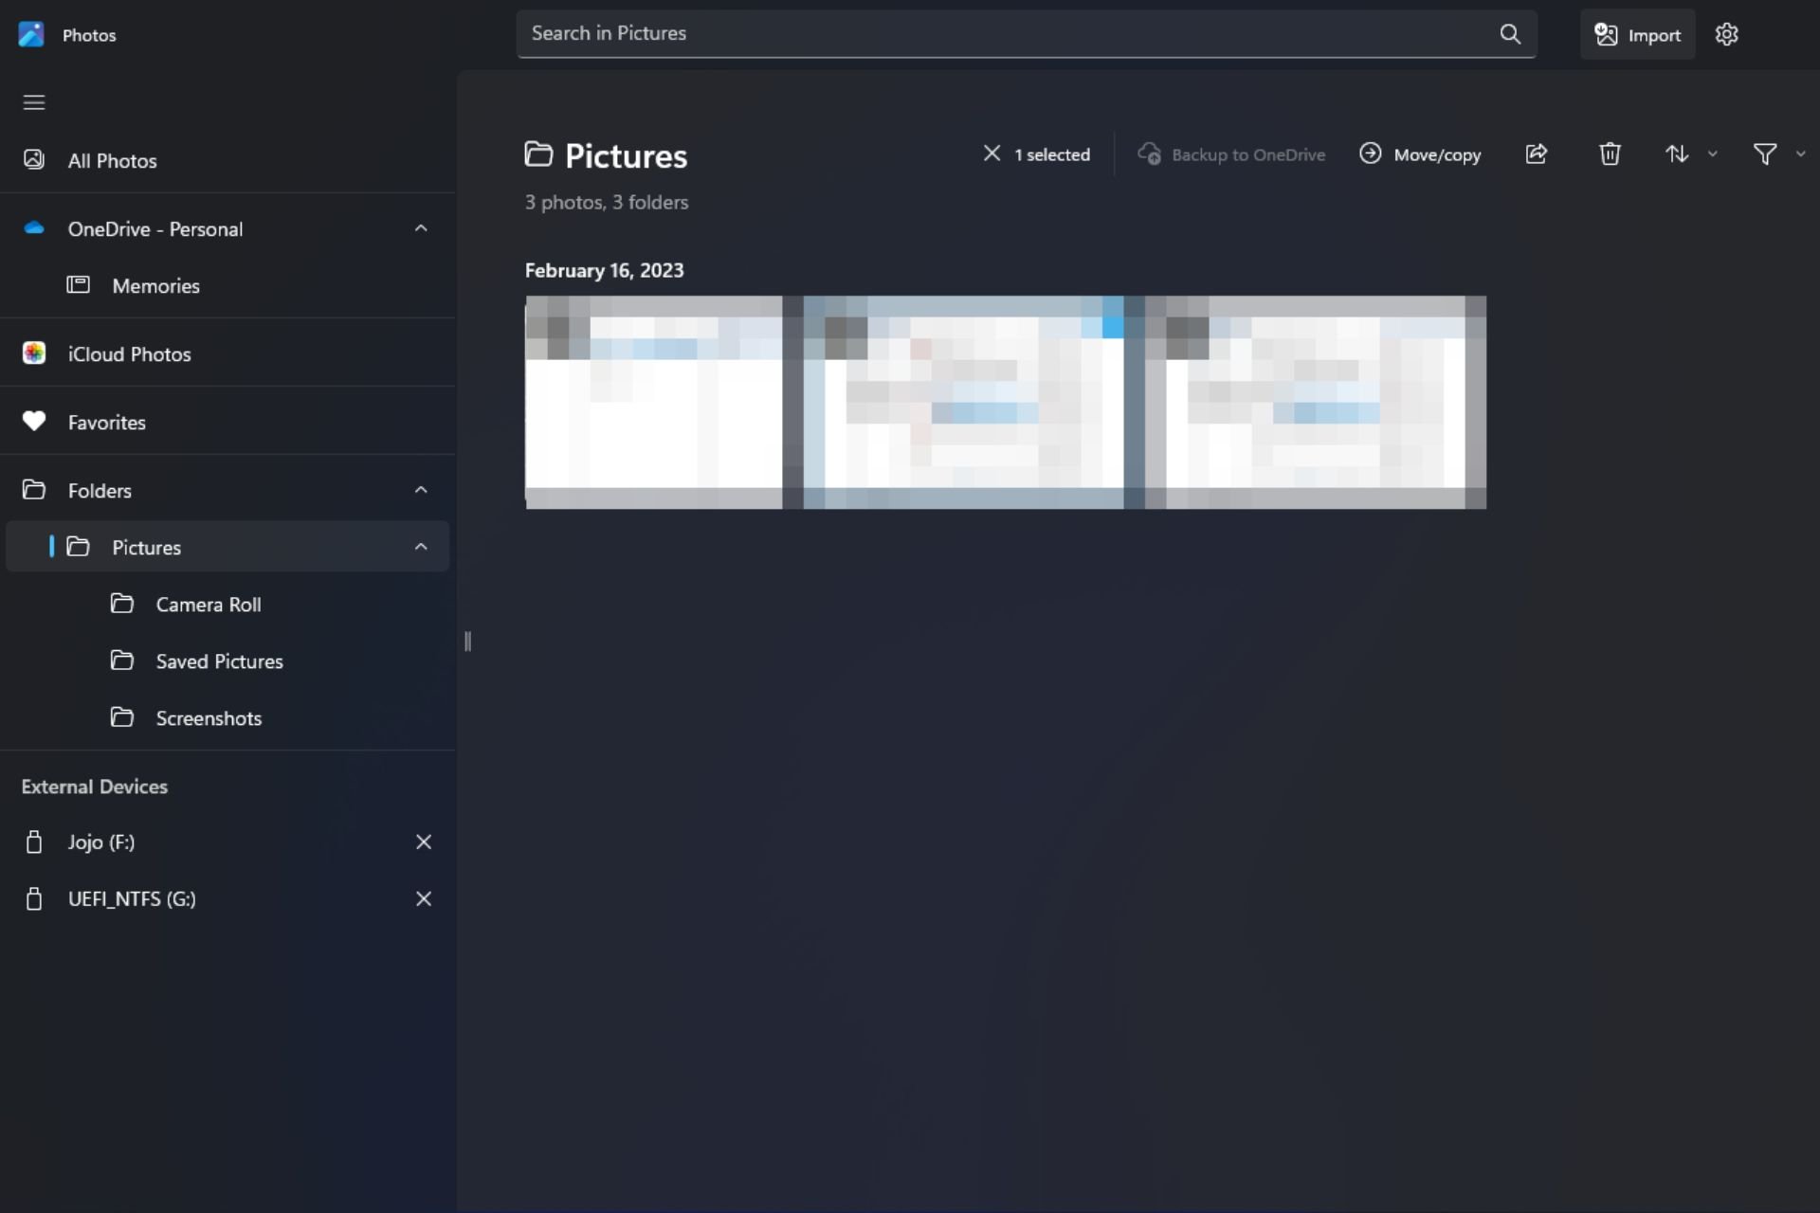1820x1213 pixels.
Task: Expand the Folders section in sidebar
Action: pyautogui.click(x=421, y=490)
